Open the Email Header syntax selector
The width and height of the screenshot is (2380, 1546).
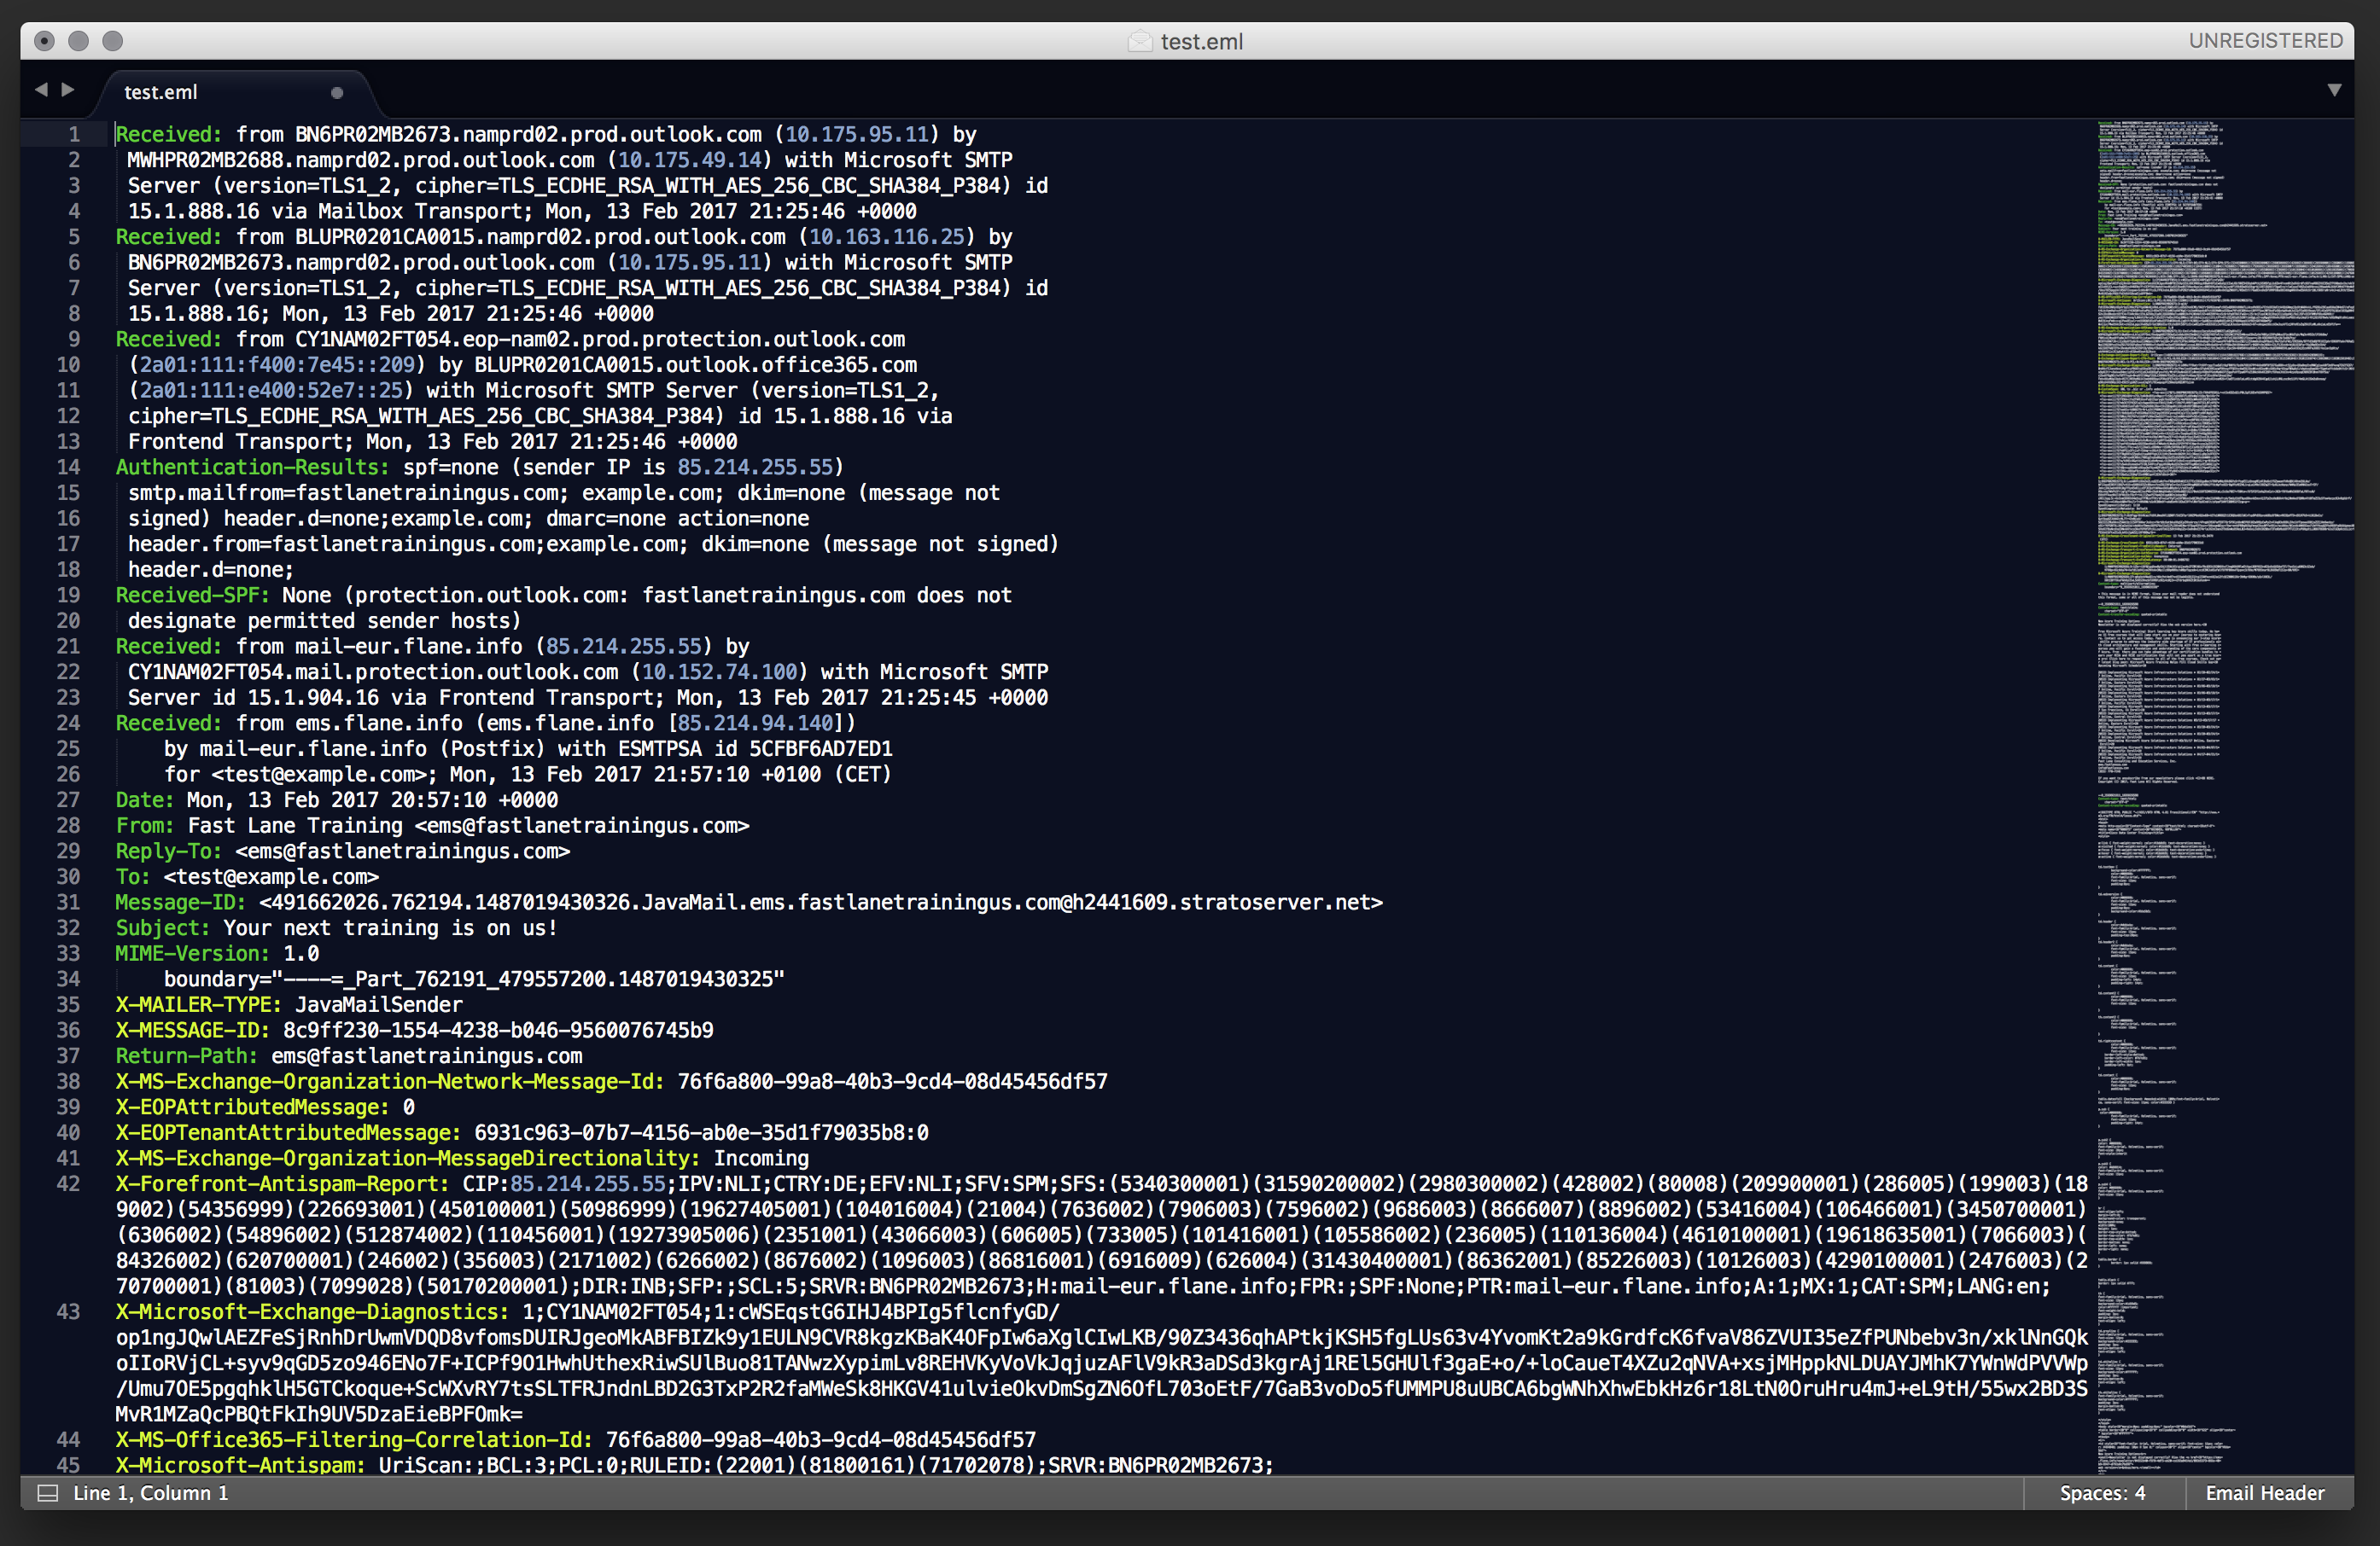coord(2264,1493)
